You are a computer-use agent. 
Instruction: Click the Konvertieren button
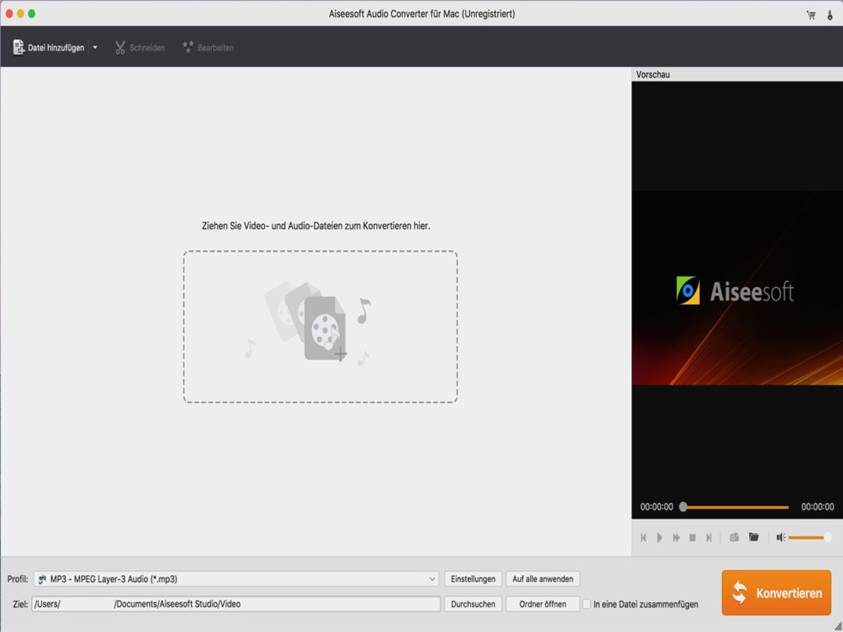[x=776, y=592]
